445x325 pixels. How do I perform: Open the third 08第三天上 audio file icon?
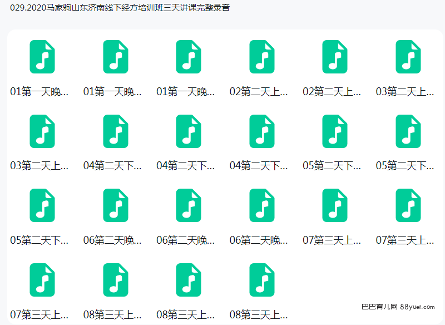click(262, 280)
